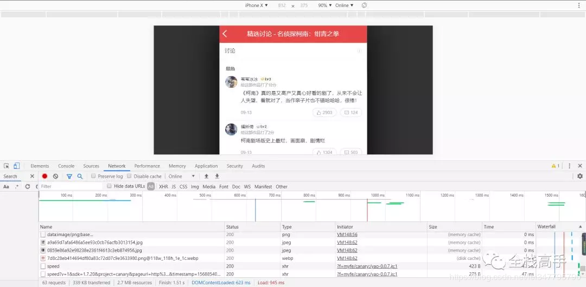
Task: Open replies on the 503-comment button
Action: coord(351,152)
